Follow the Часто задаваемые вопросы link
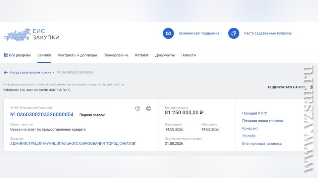This screenshot has height=178, width=318. [268, 33]
